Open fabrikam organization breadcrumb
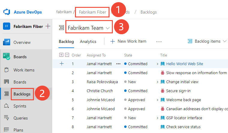This screenshot has width=228, height=133. [x=64, y=12]
